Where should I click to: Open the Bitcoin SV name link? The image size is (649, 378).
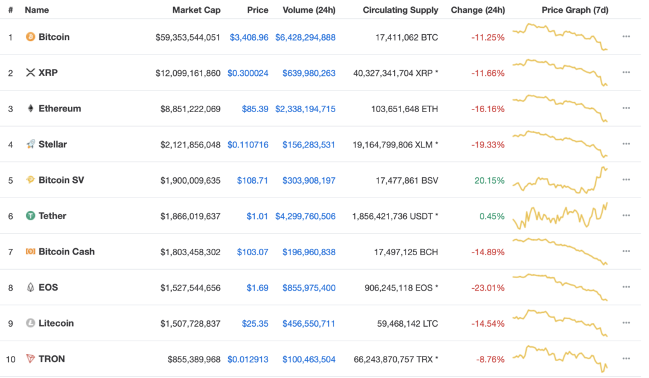61,180
